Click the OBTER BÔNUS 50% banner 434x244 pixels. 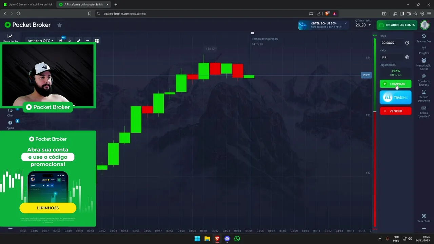point(323,25)
